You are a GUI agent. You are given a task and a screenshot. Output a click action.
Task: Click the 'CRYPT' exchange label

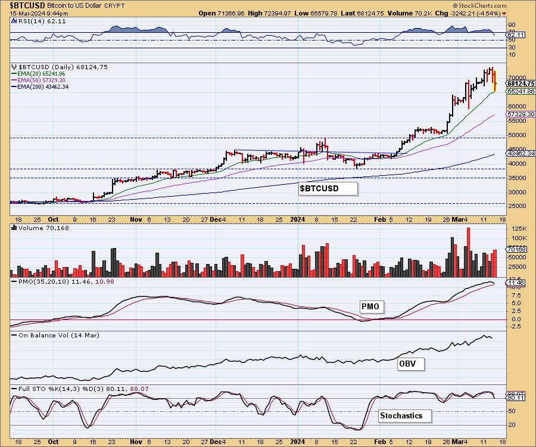[114, 6]
